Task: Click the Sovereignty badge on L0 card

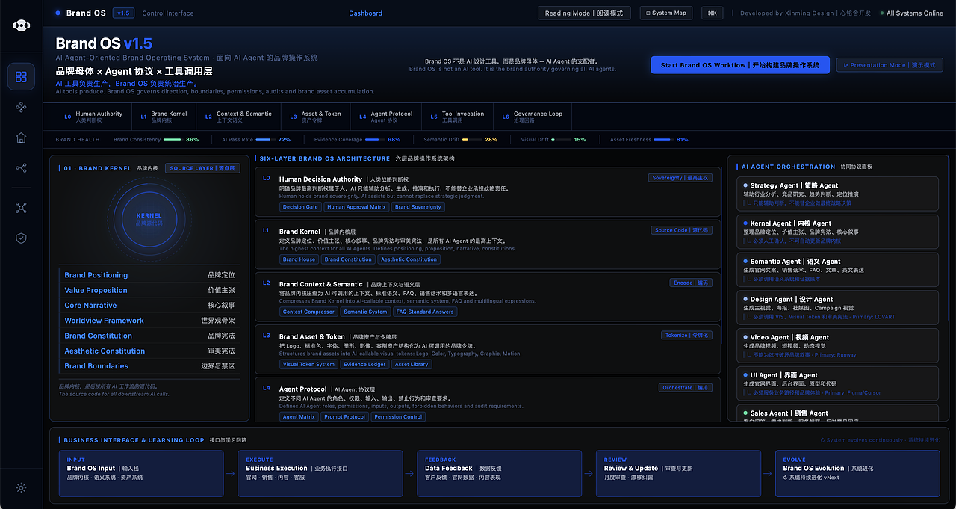Action: (680, 178)
